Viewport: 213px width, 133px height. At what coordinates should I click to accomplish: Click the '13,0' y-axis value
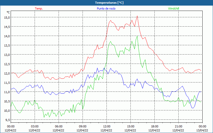click(7, 55)
